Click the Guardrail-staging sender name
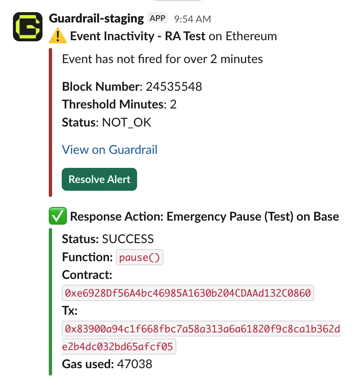 97,17
